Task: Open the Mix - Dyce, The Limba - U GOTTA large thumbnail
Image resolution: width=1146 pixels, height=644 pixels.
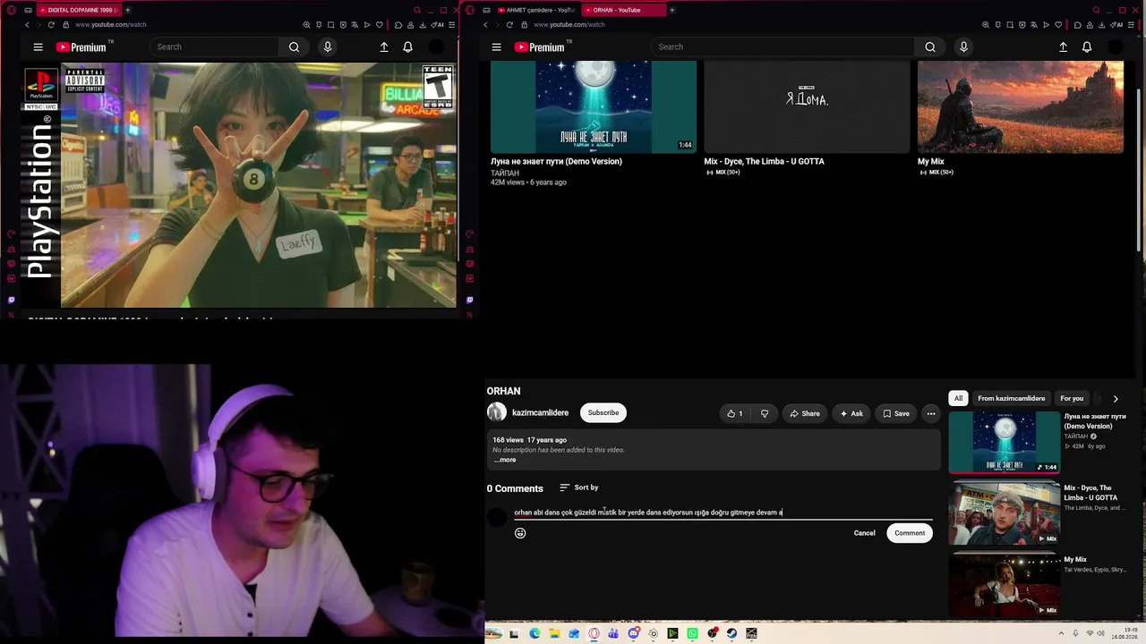Action: pos(807,107)
